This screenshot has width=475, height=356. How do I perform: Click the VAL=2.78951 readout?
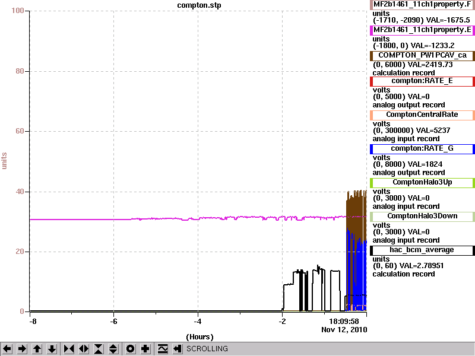pyautogui.click(x=422, y=266)
